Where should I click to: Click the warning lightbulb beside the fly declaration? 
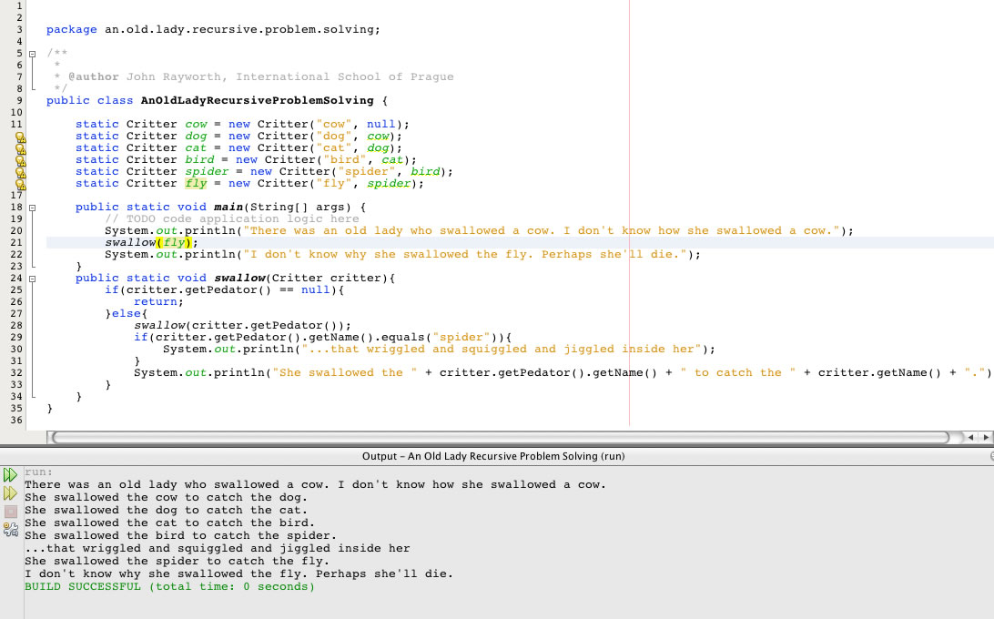click(18, 184)
